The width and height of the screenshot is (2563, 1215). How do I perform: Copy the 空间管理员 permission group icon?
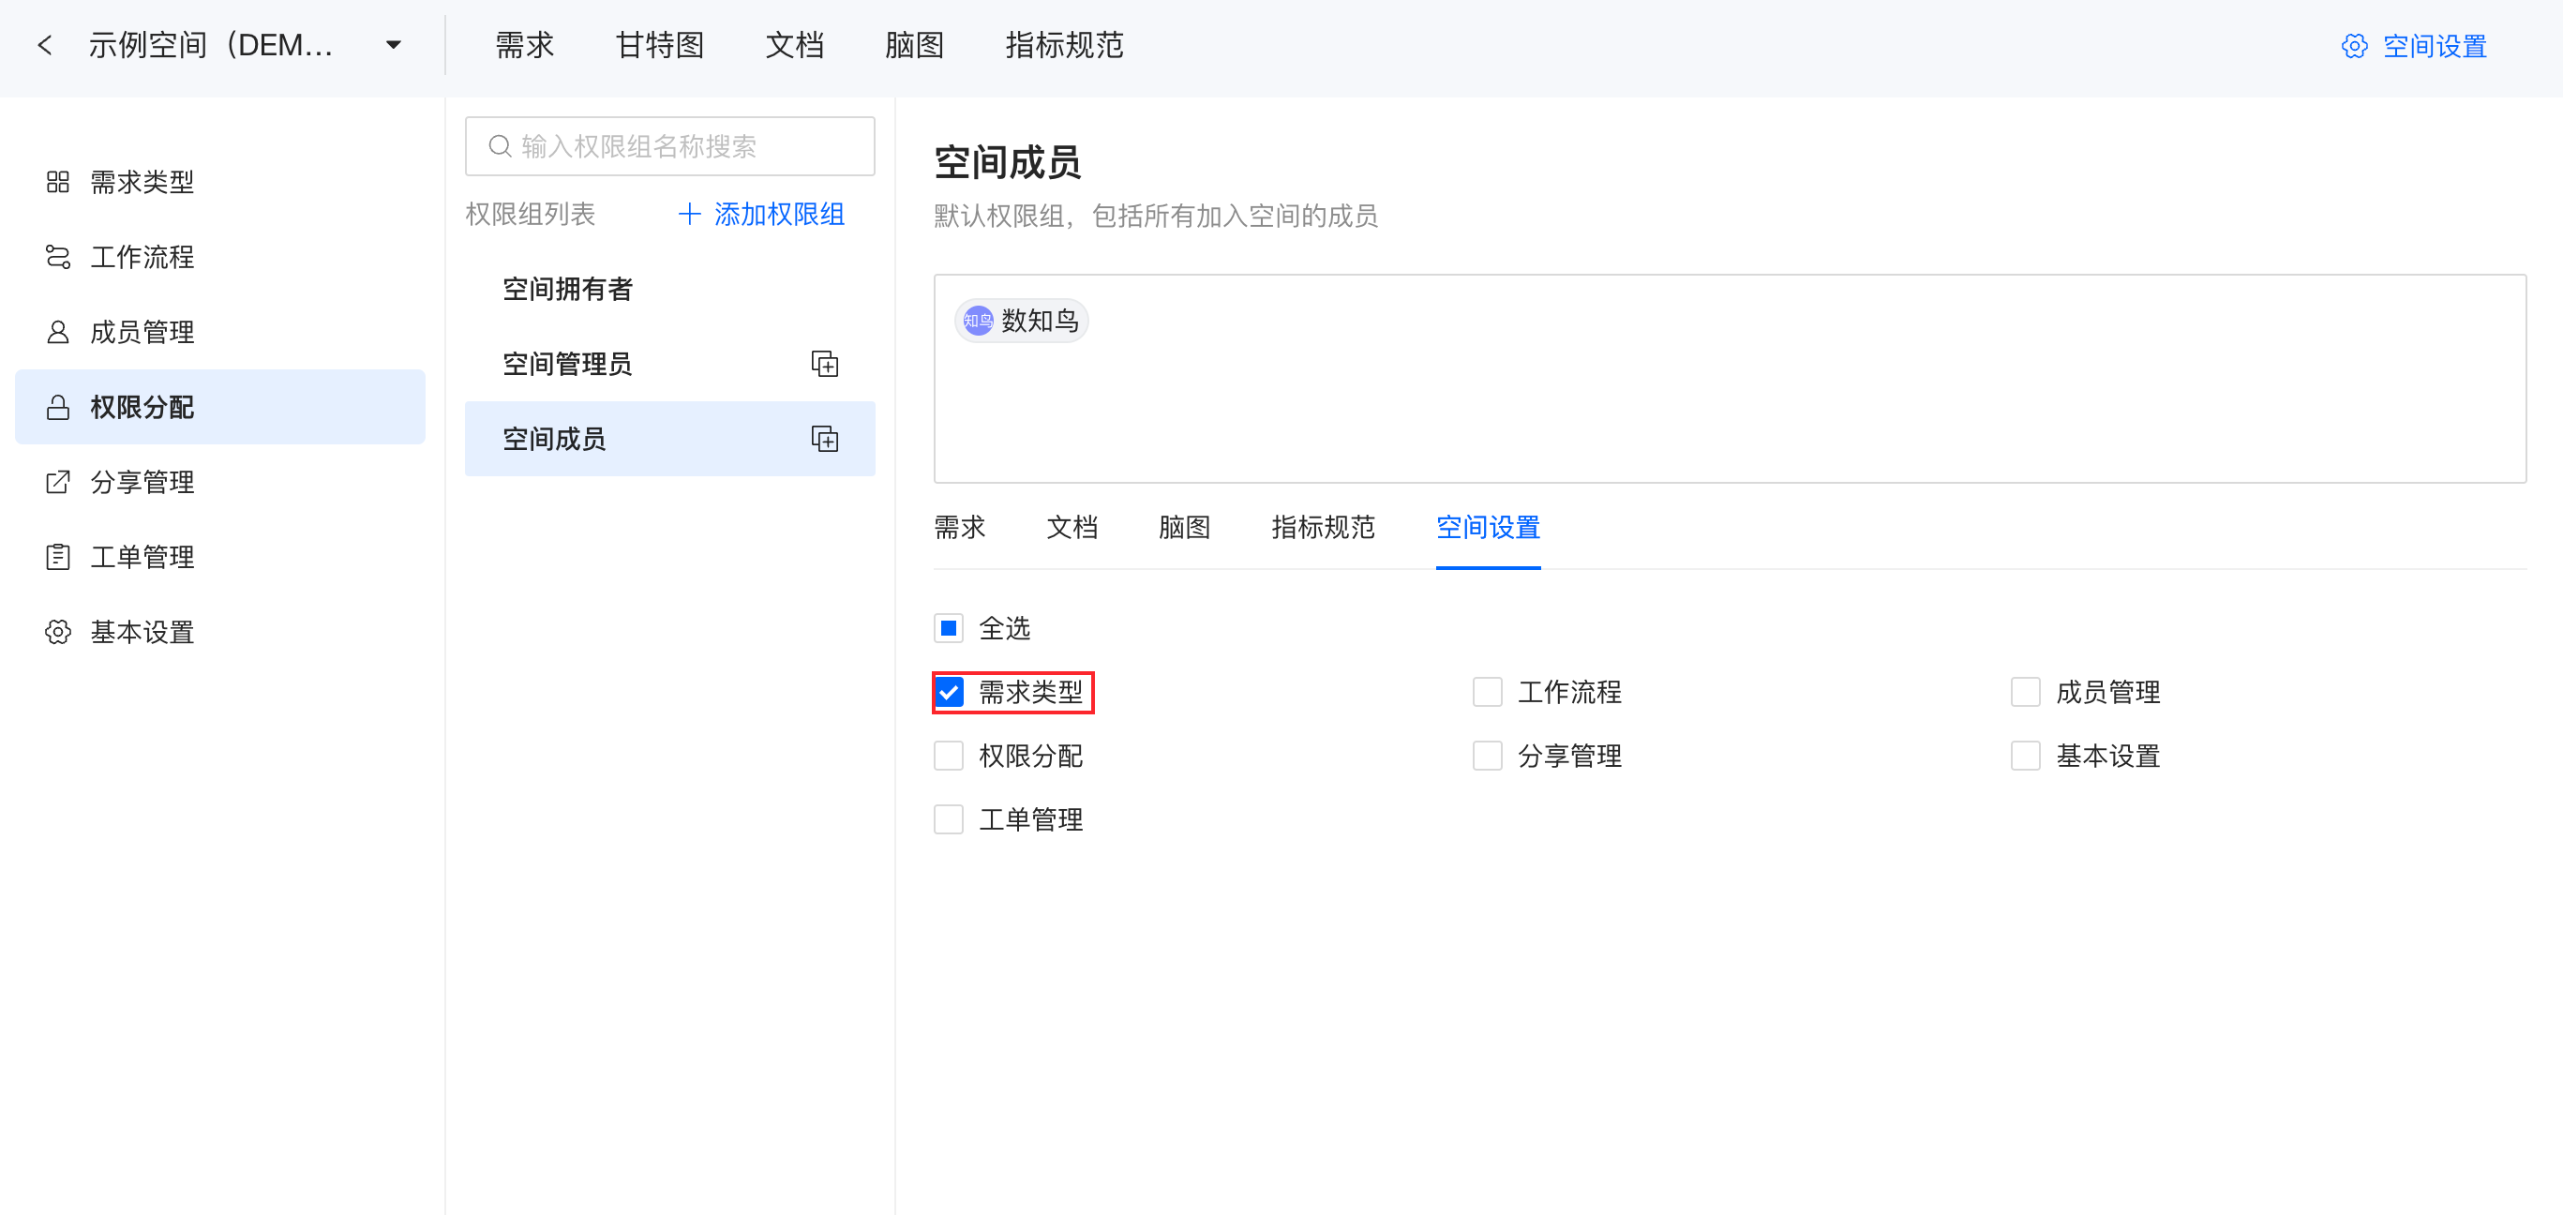[824, 364]
